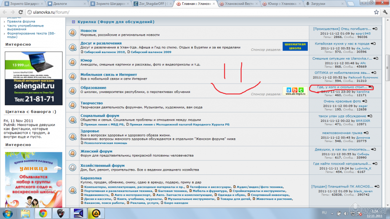The image size is (390, 219).
Task: Reload the page with the refresh icon
Action: (x=21, y=12)
